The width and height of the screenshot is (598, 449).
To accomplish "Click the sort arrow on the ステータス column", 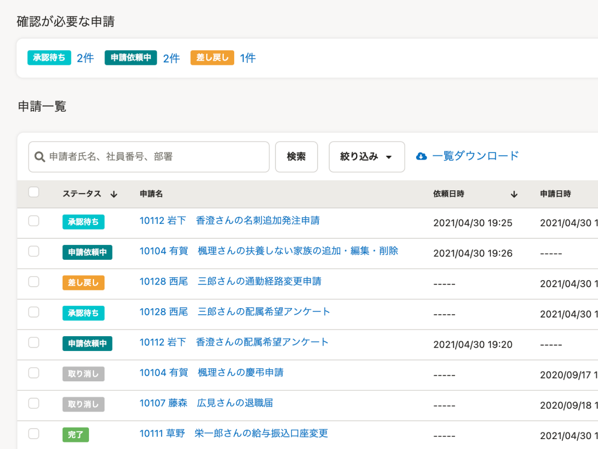I will [115, 194].
